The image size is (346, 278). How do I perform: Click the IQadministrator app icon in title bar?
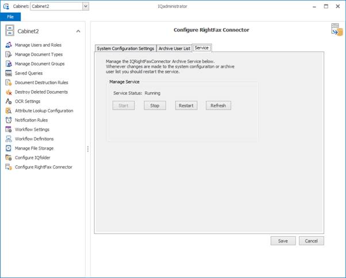pos(6,6)
